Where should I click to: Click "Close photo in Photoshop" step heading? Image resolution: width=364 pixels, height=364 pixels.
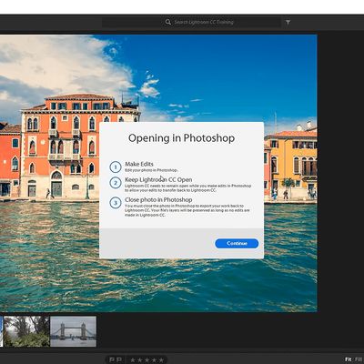[158, 199]
